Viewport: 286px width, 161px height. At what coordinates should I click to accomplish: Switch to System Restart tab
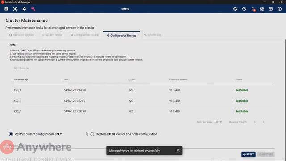coord(52,35)
